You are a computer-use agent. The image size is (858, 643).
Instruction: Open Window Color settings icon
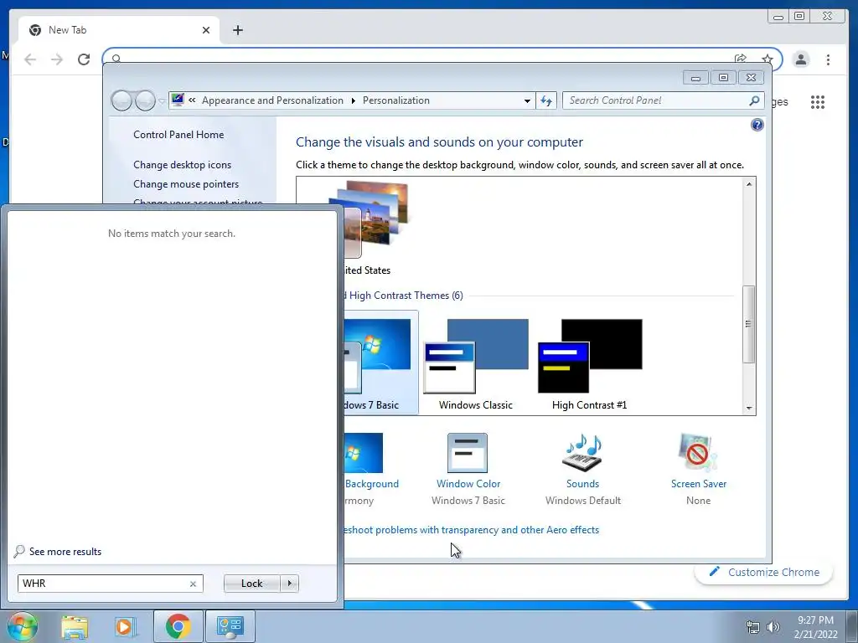coord(468,453)
